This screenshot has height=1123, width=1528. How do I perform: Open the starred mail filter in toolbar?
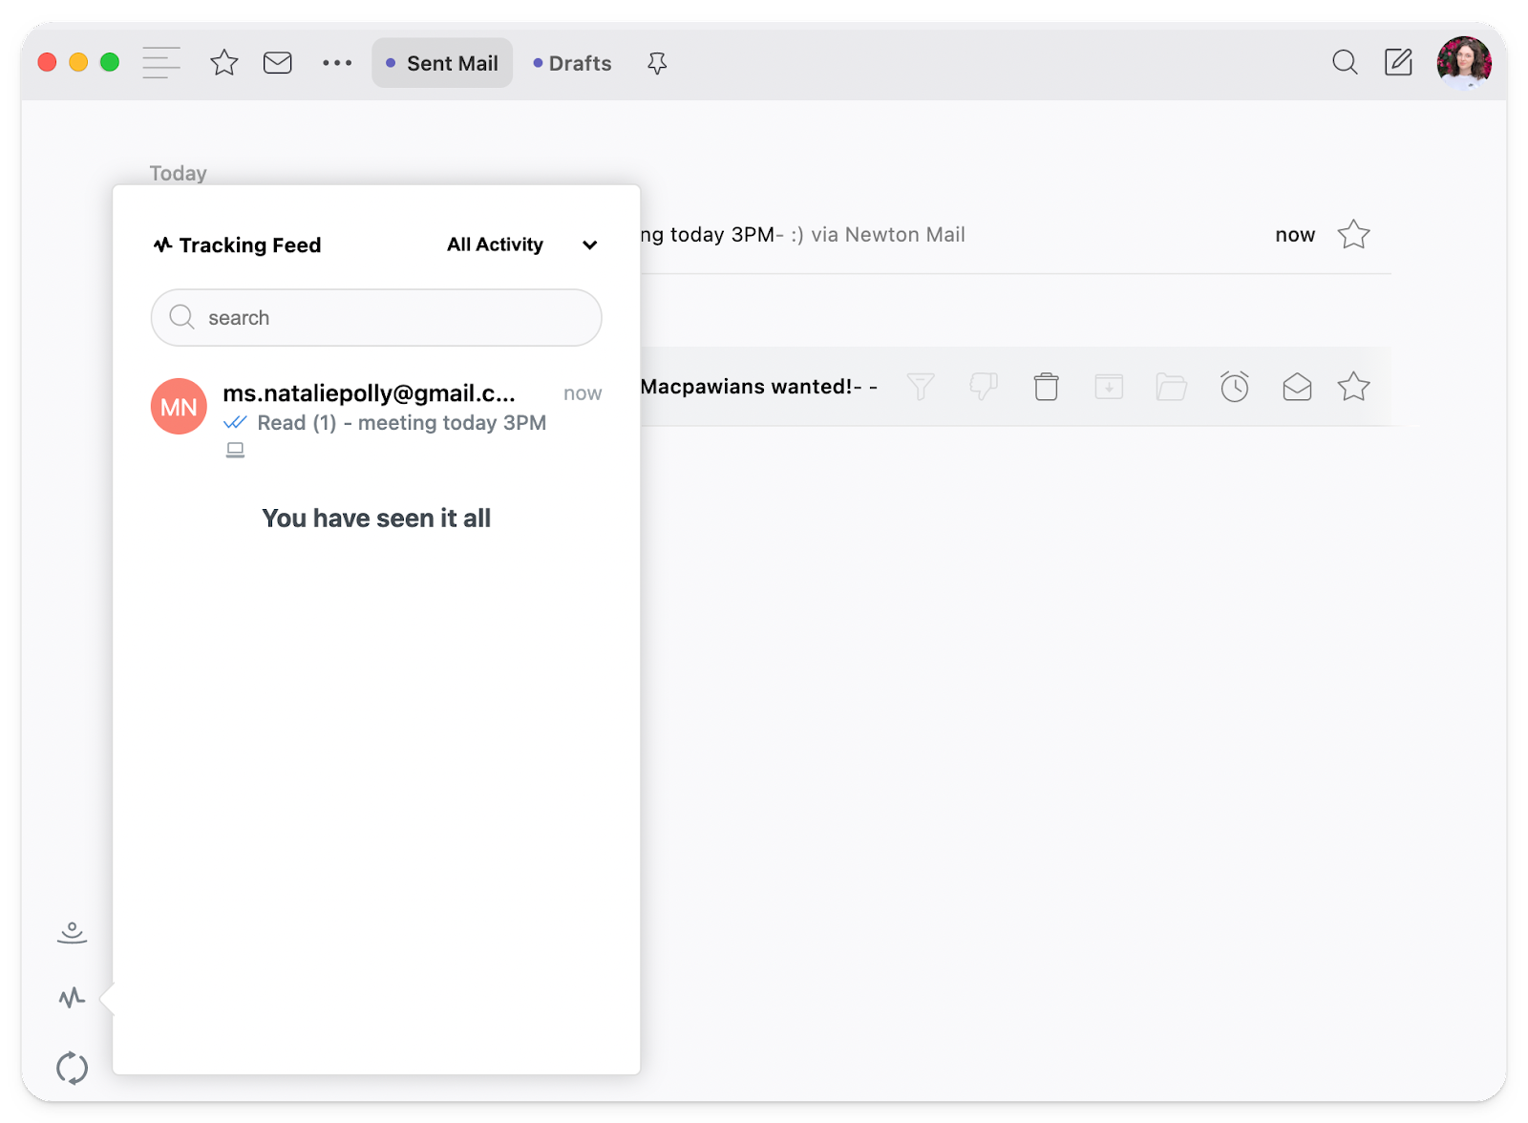pyautogui.click(x=224, y=63)
